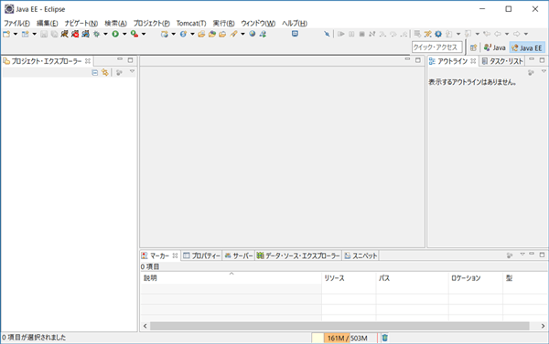The image size is (549, 344).
Task: Open the Outline view menu triangle
Action: point(544,71)
